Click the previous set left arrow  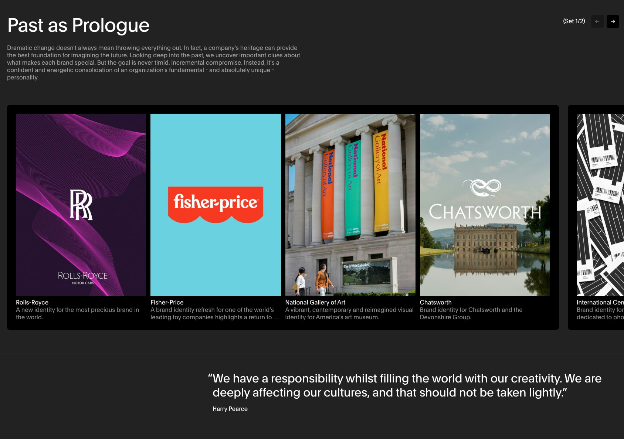point(597,21)
